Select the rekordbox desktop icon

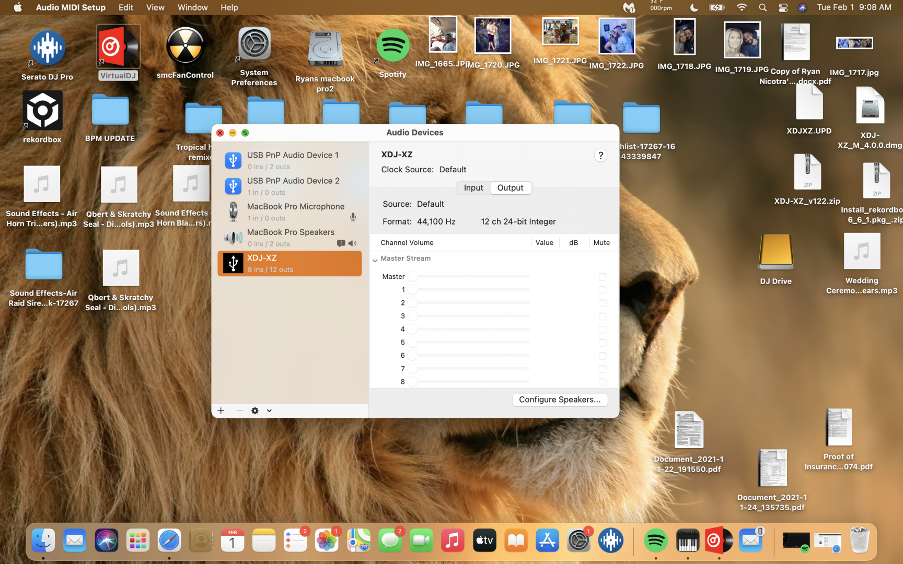(x=42, y=117)
